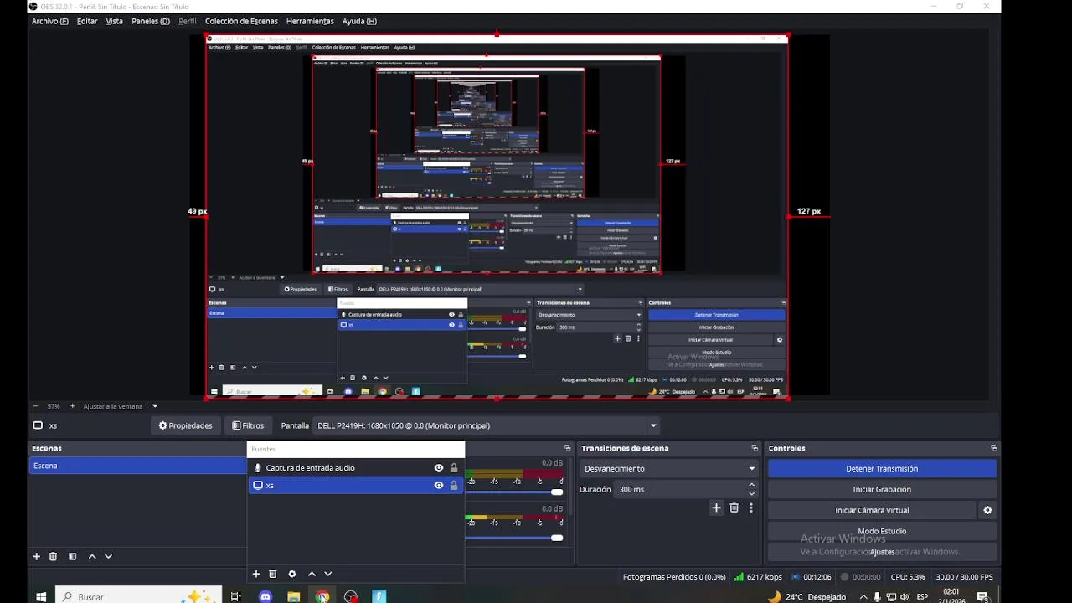Screen dimensions: 1072x603
Task: Move the selected source down in Fuentes
Action: (x=327, y=574)
